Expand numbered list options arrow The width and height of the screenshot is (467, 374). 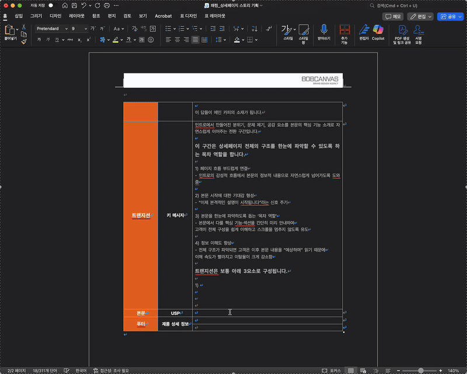click(x=187, y=29)
